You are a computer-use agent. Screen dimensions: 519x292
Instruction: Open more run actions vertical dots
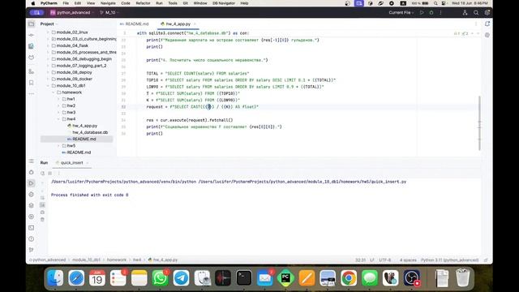(440, 13)
